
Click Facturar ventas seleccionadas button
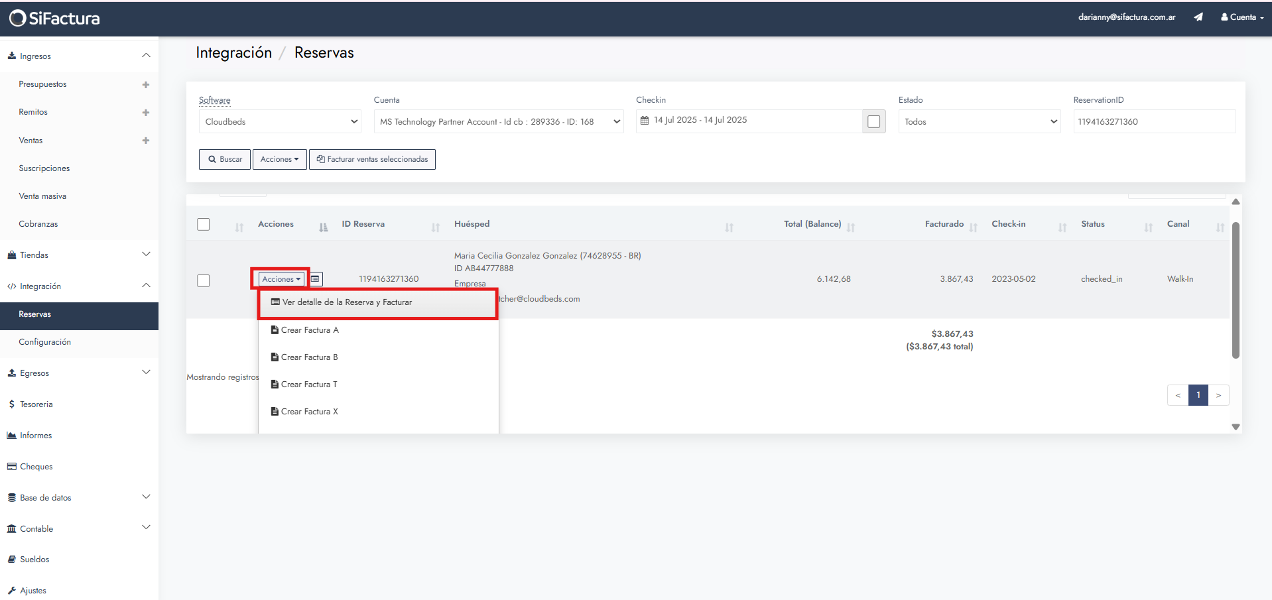tap(372, 159)
